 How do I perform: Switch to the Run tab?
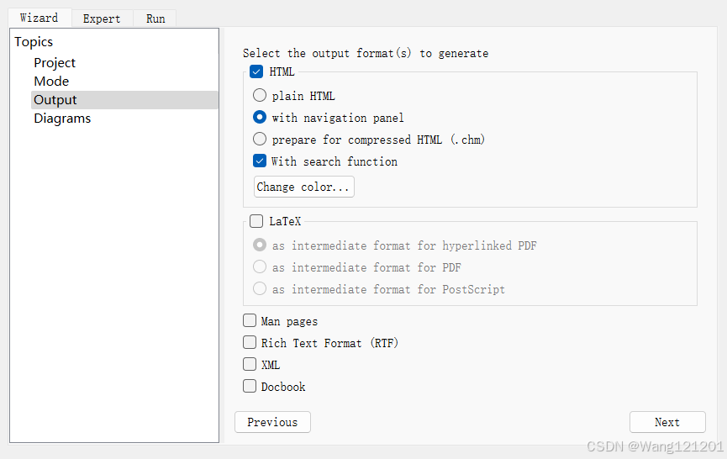click(155, 18)
